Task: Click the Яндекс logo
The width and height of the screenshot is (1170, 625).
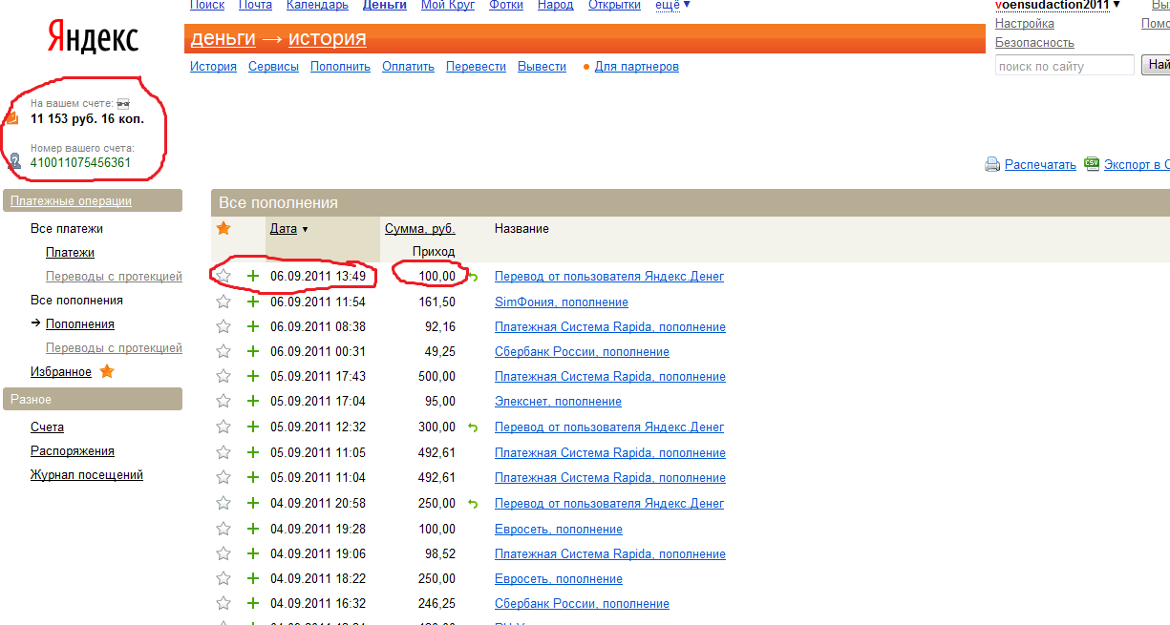Action: [93, 38]
